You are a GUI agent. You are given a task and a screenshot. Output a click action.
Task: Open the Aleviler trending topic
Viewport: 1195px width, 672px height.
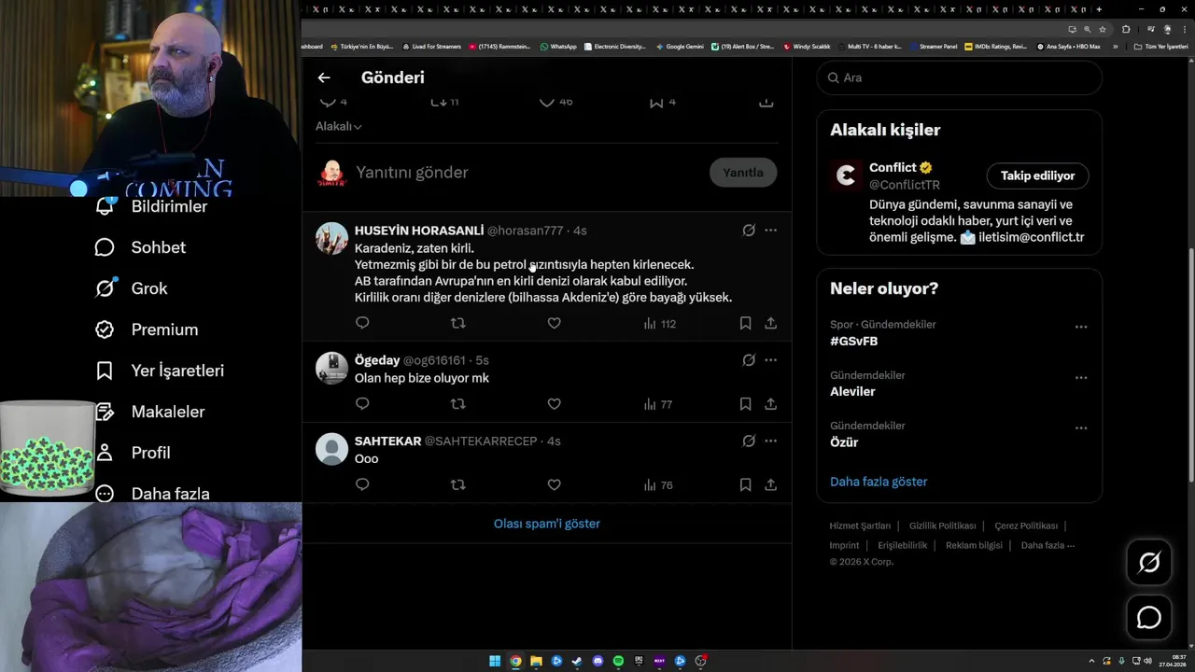tap(852, 392)
